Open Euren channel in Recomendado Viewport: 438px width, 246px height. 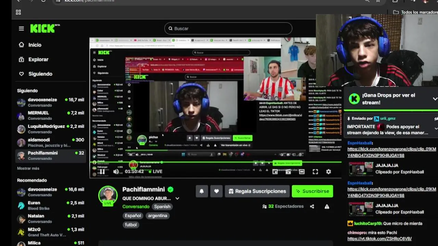coord(51,205)
